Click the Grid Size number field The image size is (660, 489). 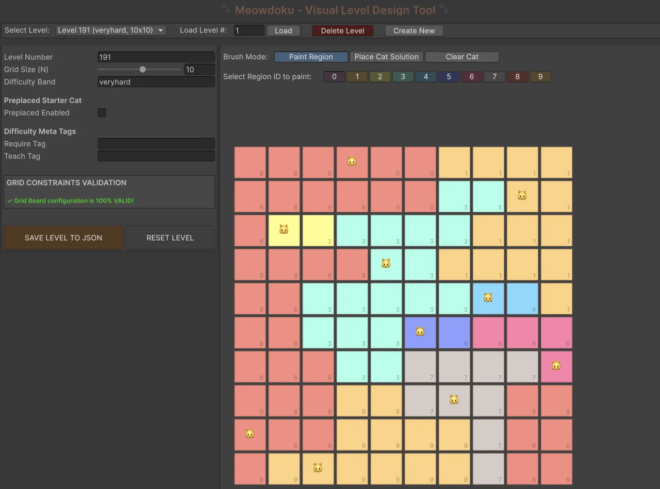pyautogui.click(x=200, y=70)
